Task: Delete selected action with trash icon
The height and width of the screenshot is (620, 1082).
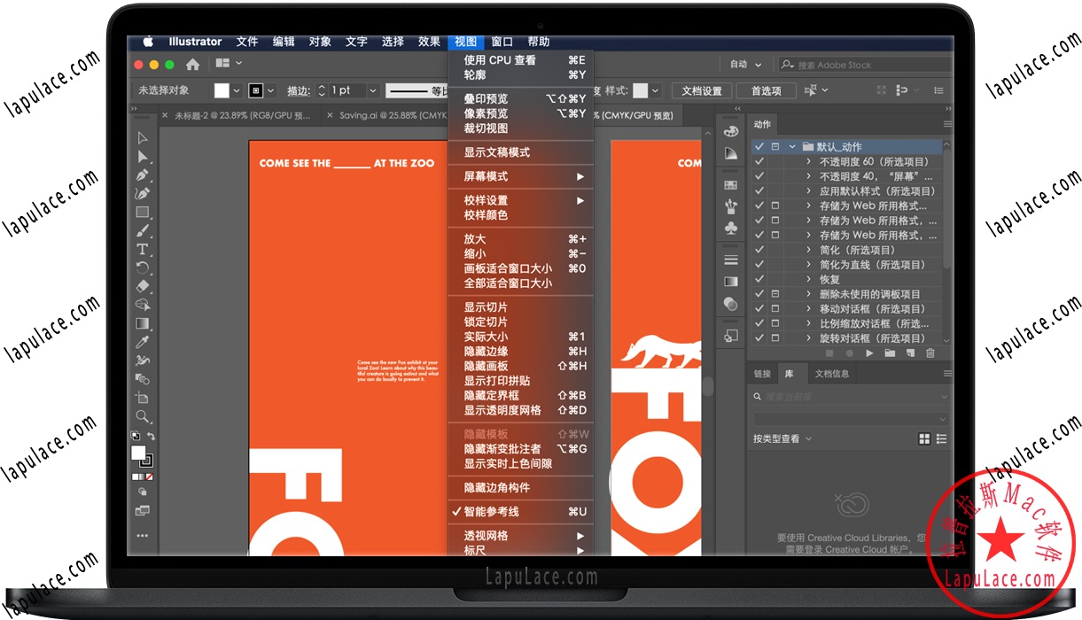Action: (x=930, y=353)
